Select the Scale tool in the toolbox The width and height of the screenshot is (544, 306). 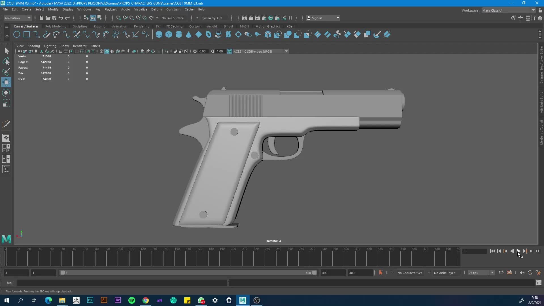click(x=6, y=103)
